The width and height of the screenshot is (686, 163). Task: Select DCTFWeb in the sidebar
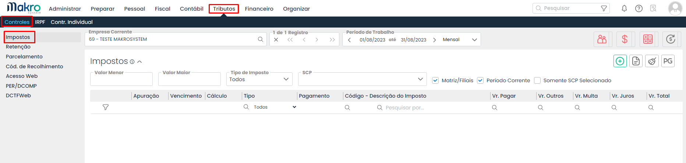click(x=18, y=95)
